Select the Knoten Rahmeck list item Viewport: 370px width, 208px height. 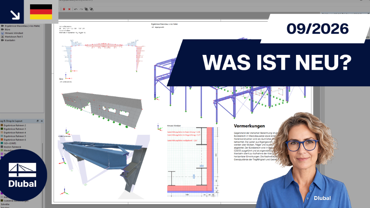pyautogui.click(x=13, y=147)
